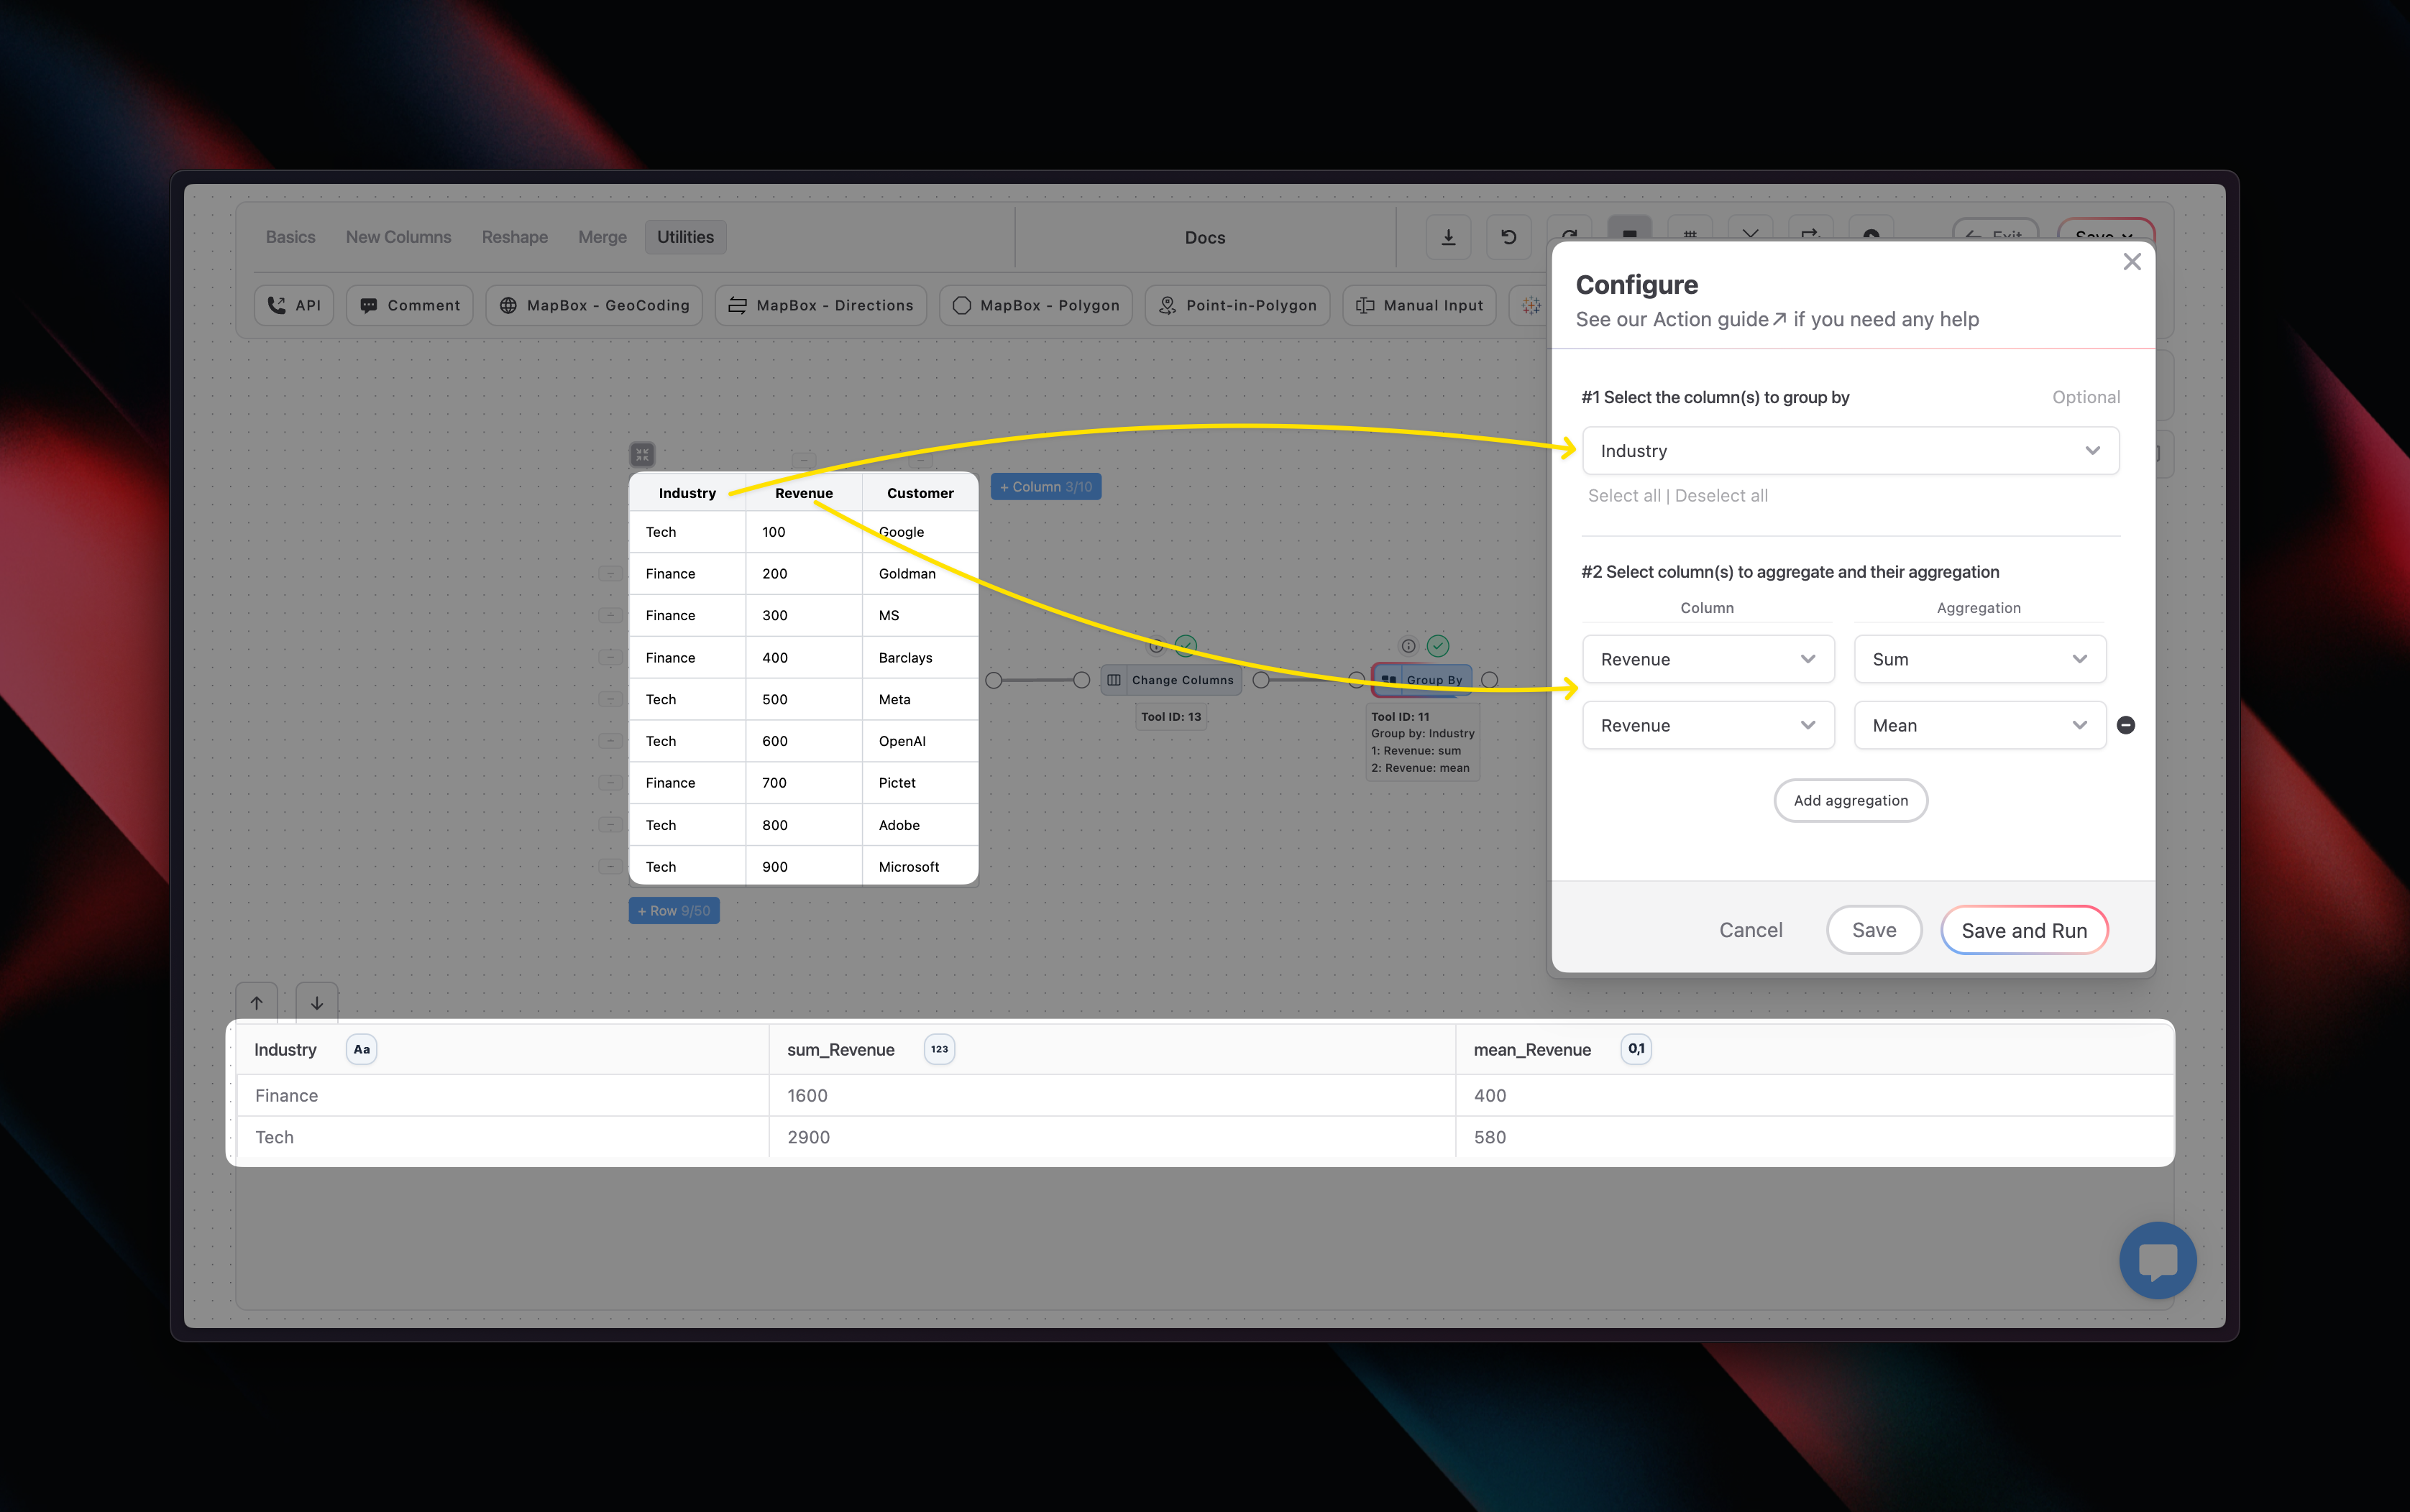The height and width of the screenshot is (1512, 2410).
Task: Click the Aa type badge next to Industry
Action: coord(361,1049)
